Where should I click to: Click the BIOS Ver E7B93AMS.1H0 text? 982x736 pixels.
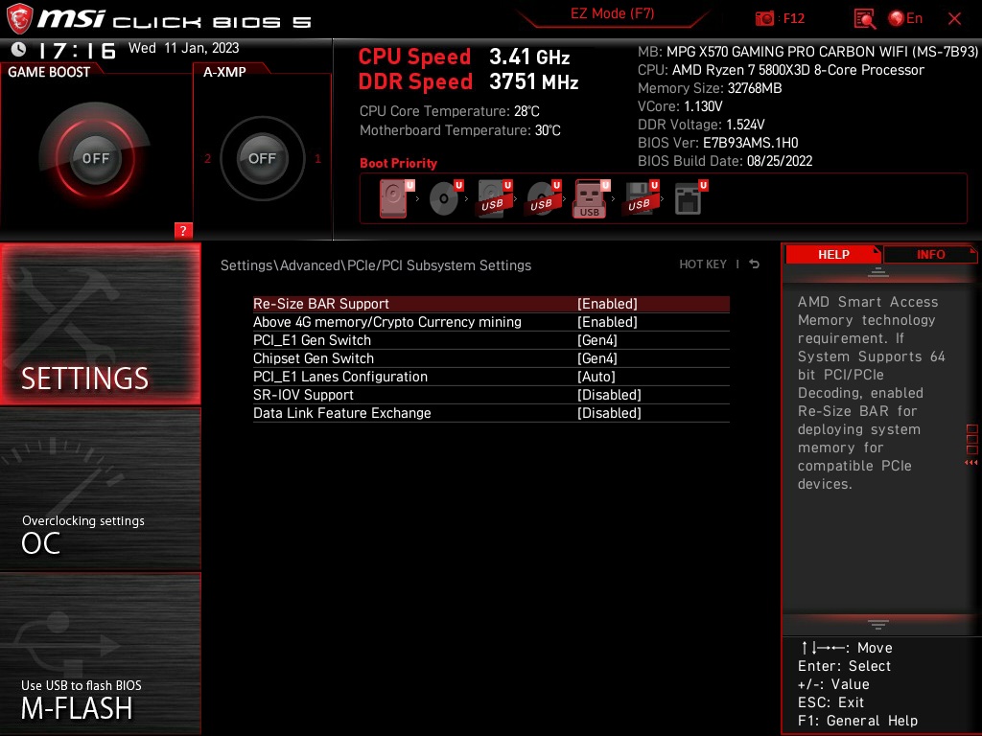click(x=717, y=143)
